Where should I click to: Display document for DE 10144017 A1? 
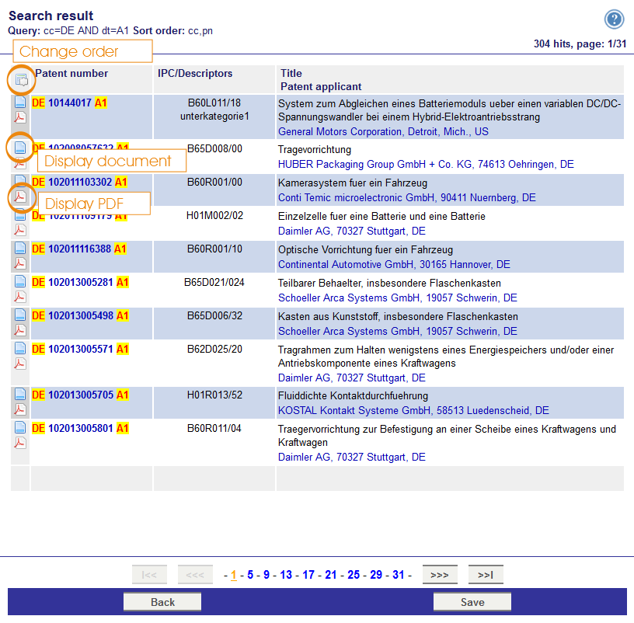click(20, 102)
